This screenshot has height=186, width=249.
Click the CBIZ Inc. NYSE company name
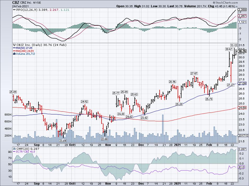pos(30,3)
